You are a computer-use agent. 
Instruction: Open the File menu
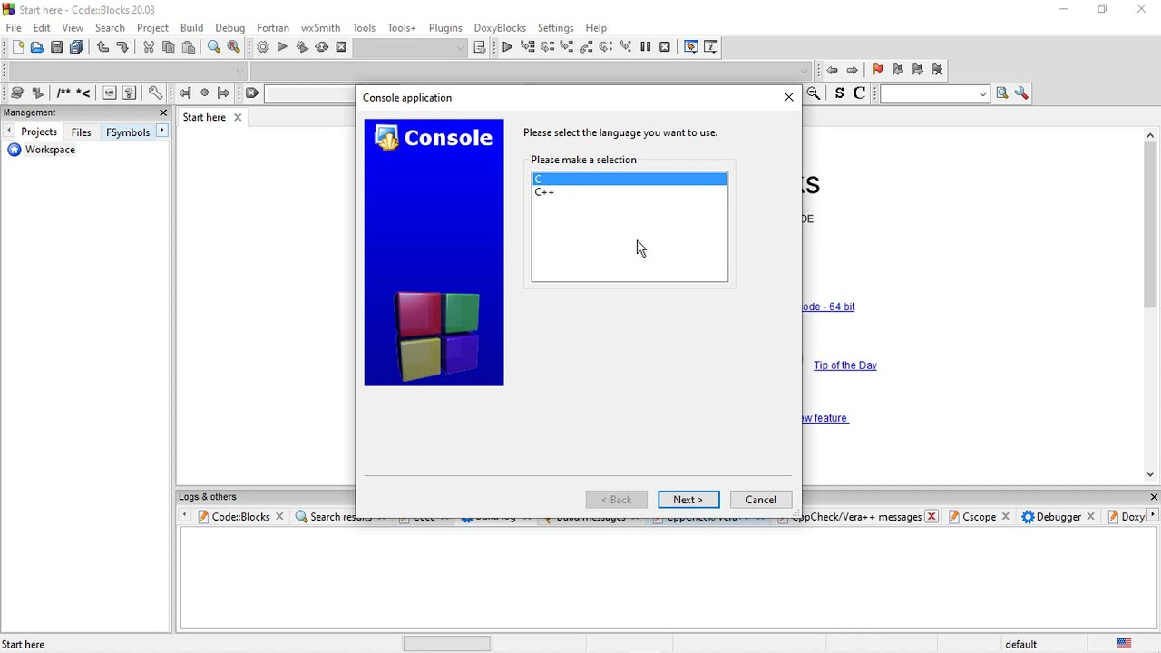14,28
